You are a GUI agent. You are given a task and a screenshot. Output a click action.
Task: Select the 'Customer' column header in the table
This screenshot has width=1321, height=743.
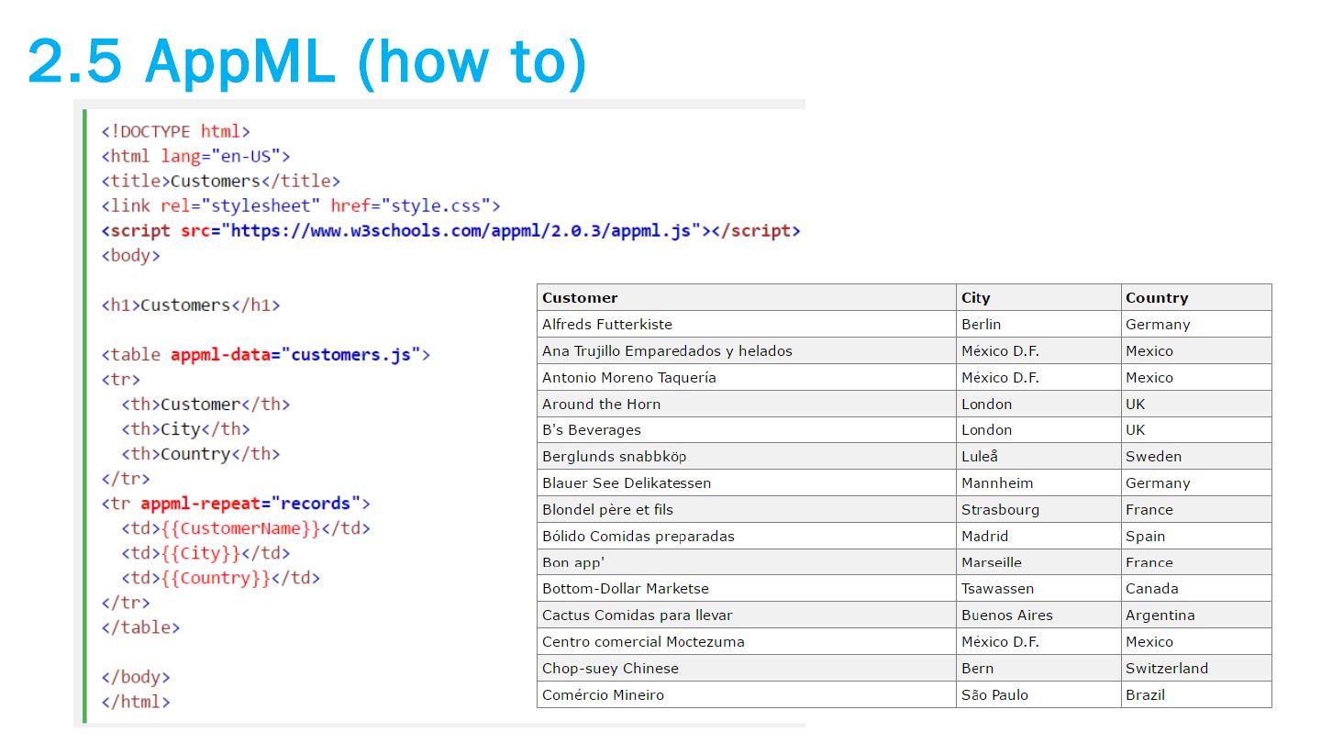tap(580, 298)
